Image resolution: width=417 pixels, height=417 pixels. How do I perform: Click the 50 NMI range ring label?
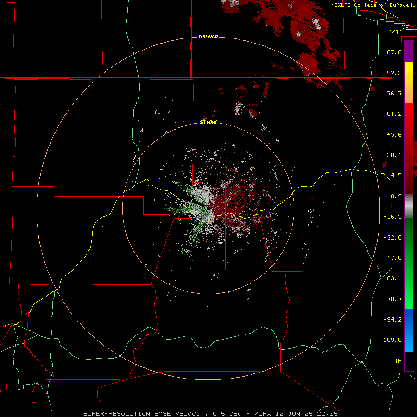208,123
